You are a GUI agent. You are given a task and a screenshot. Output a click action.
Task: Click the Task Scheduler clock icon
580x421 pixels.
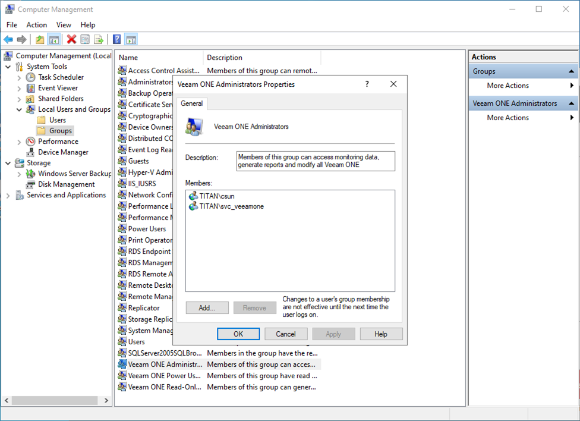click(x=31, y=77)
